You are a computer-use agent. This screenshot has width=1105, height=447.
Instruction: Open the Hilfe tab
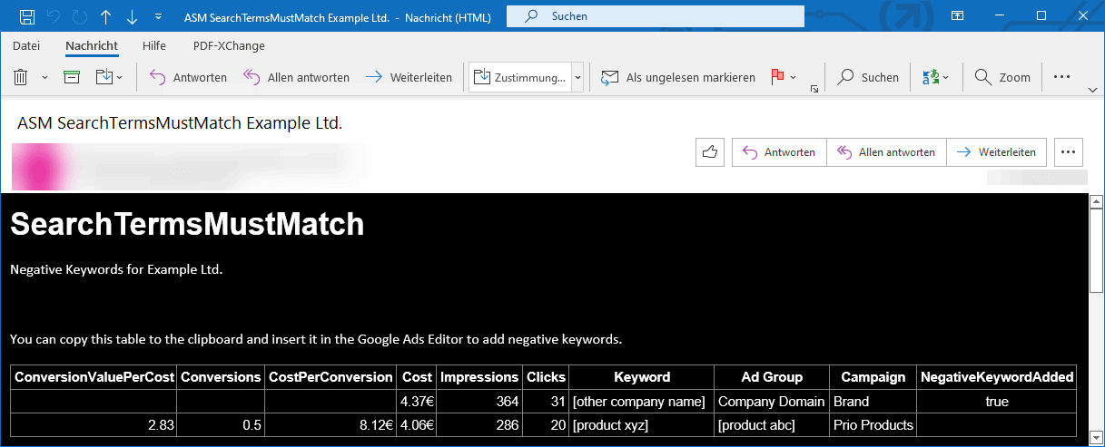(x=154, y=46)
